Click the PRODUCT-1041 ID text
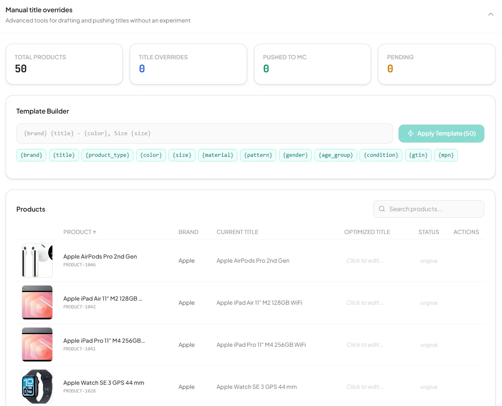This screenshot has height=406, width=502. click(79, 349)
